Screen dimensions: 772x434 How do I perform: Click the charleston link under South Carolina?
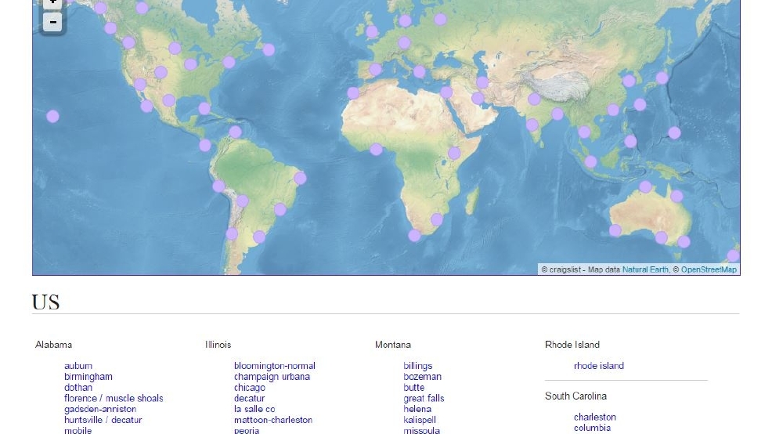[x=595, y=417]
